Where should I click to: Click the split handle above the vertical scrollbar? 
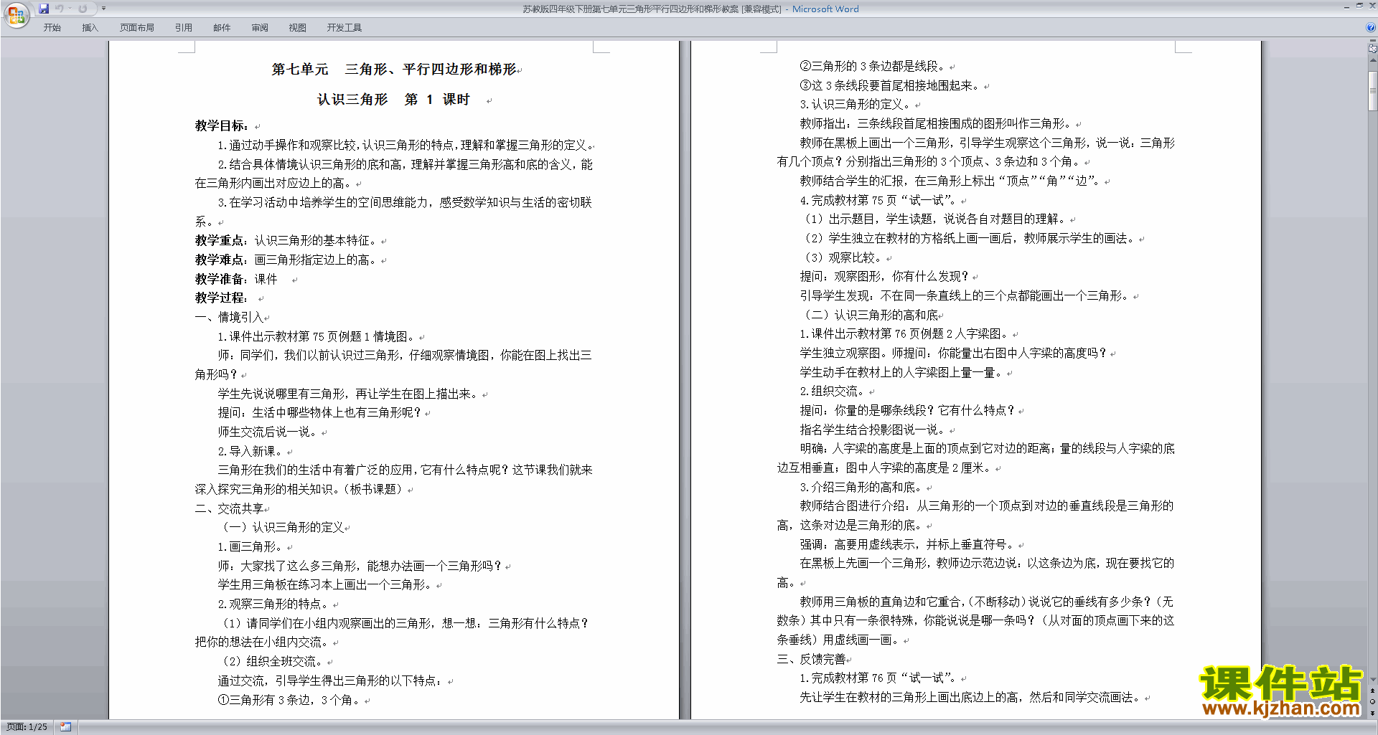coord(1372,40)
